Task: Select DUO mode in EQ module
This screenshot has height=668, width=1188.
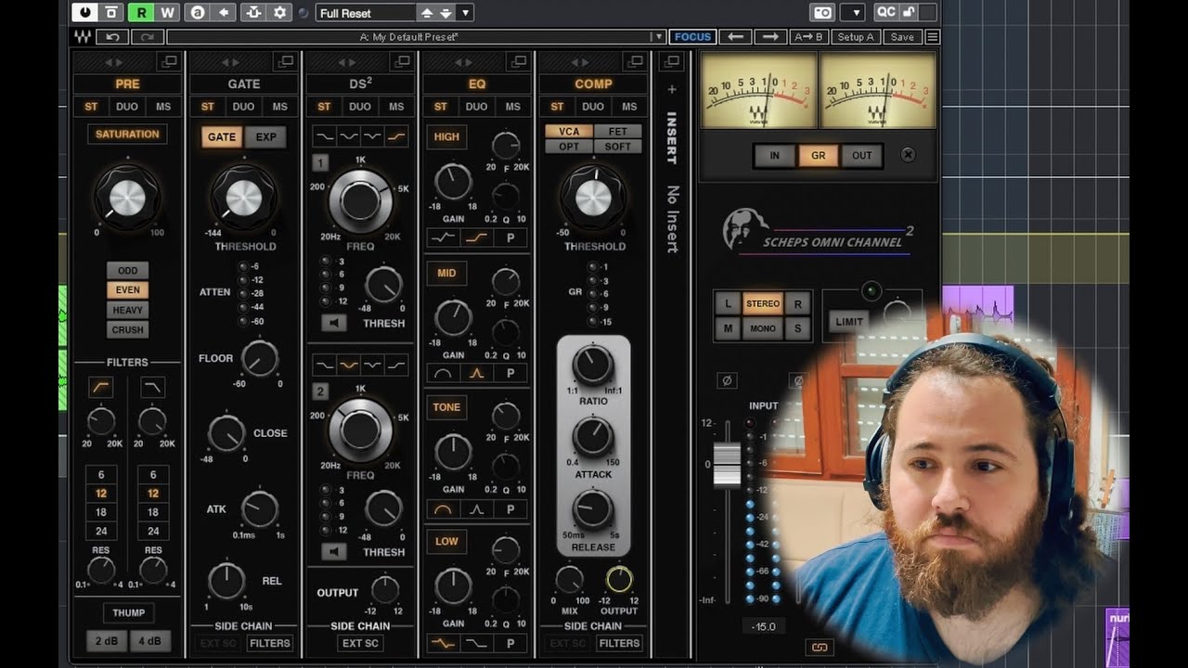Action: coord(476,107)
